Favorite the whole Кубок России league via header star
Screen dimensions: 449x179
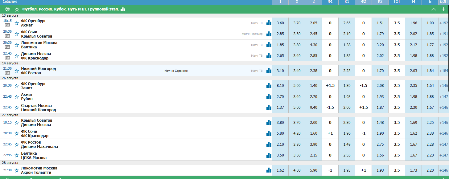tap(17, 9)
